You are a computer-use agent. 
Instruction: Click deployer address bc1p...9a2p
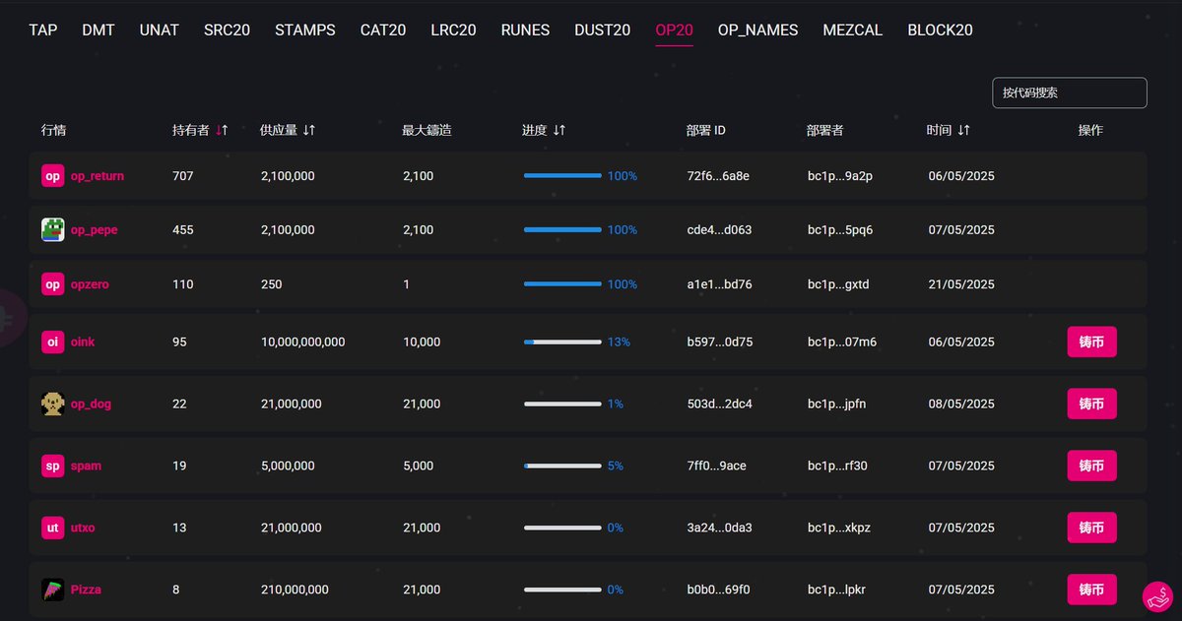[x=840, y=176]
